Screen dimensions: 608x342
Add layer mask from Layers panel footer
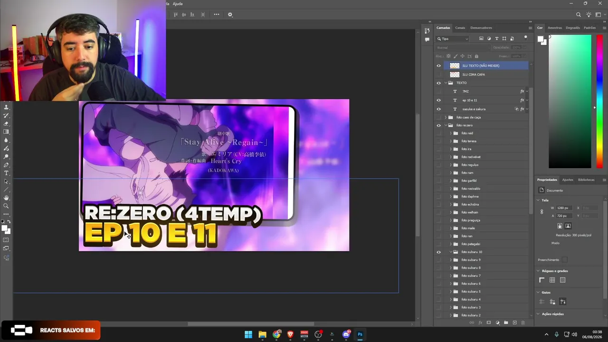coord(489,323)
